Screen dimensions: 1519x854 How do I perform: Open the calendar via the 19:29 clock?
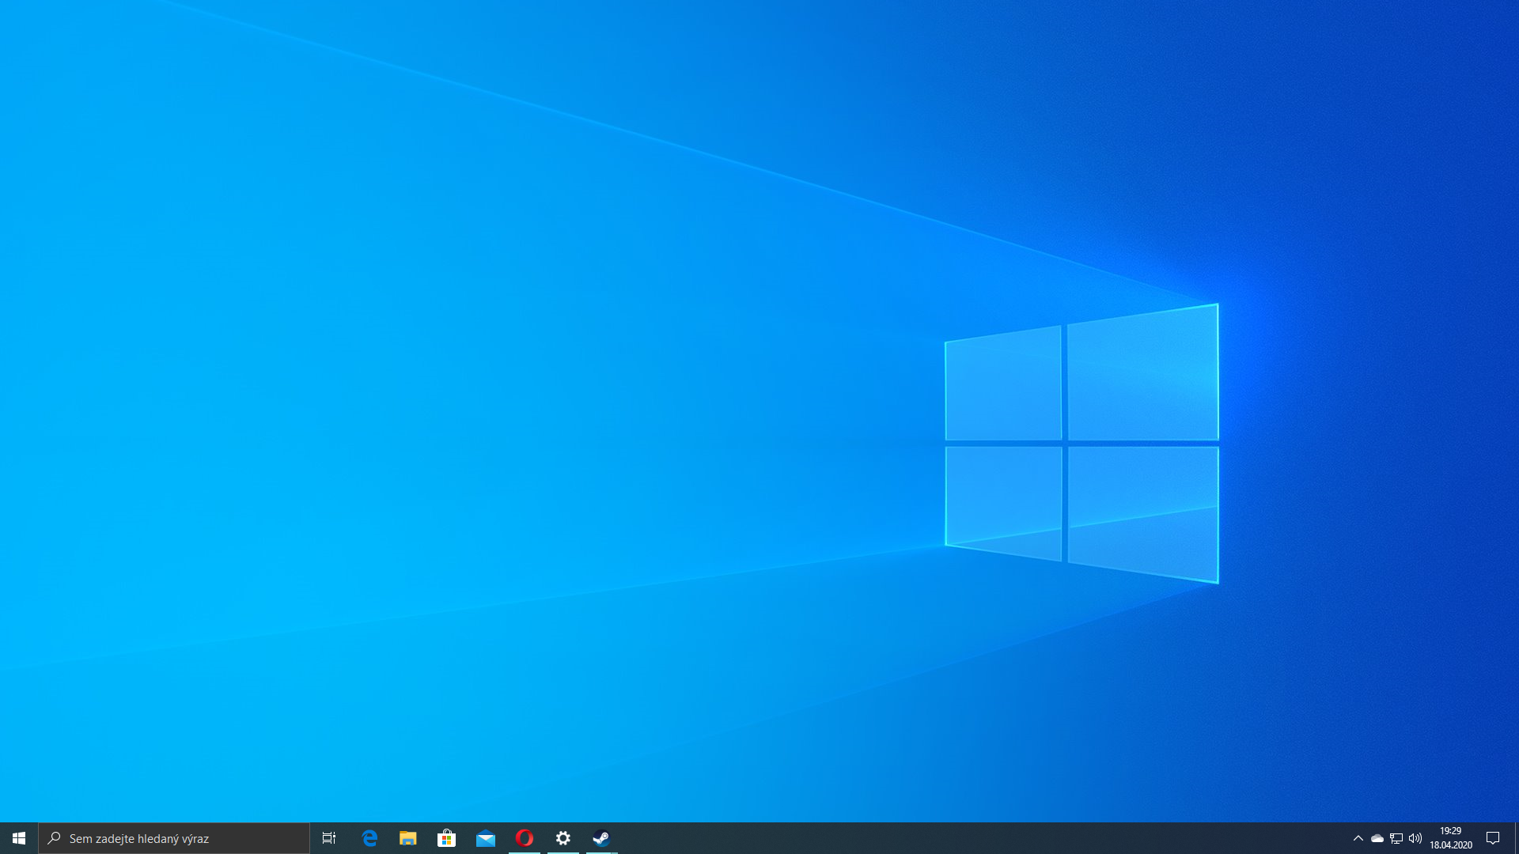(1450, 831)
